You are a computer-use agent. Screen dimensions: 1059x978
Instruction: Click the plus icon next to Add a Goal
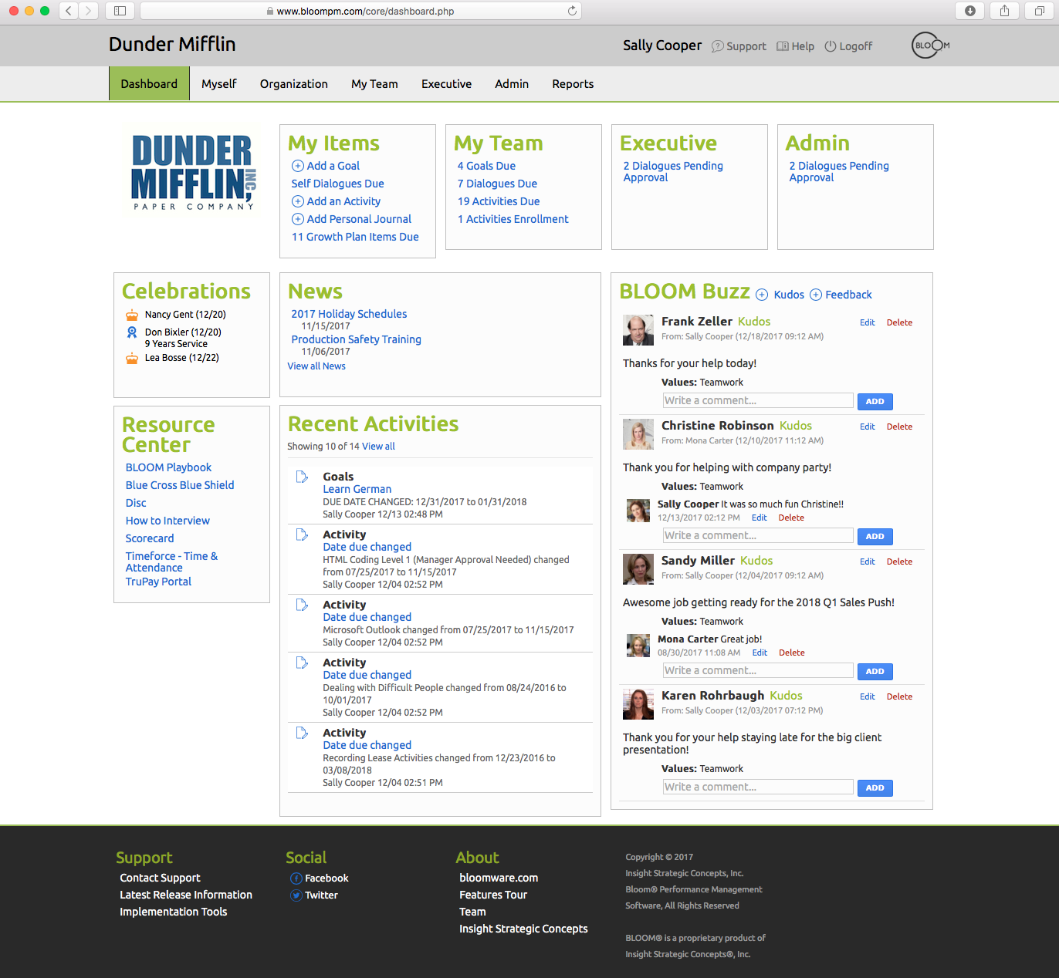click(x=297, y=166)
